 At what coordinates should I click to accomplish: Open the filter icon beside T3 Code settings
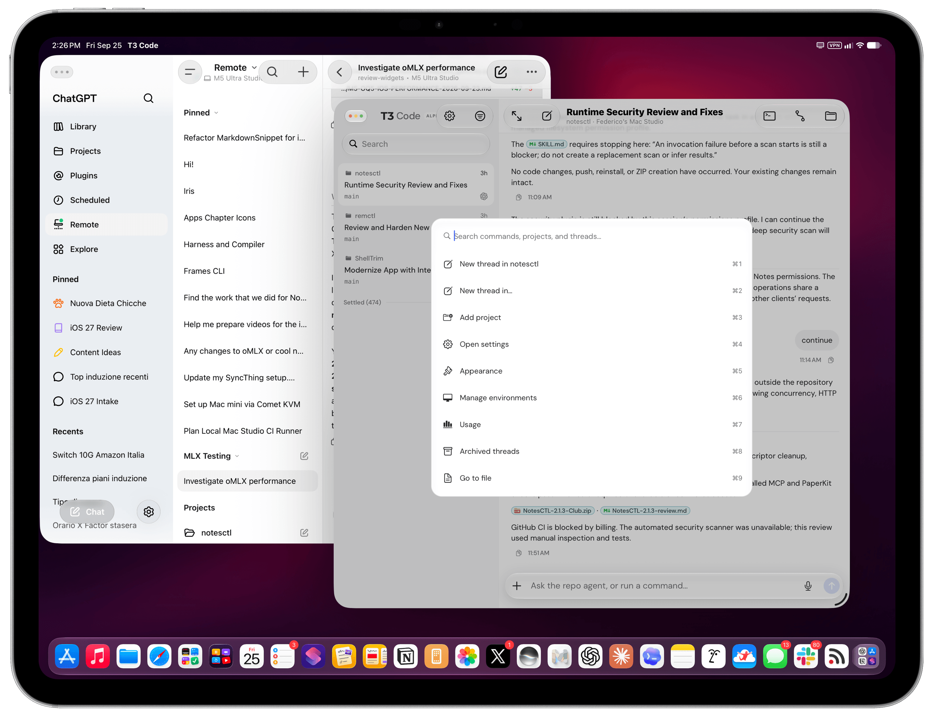[479, 116]
